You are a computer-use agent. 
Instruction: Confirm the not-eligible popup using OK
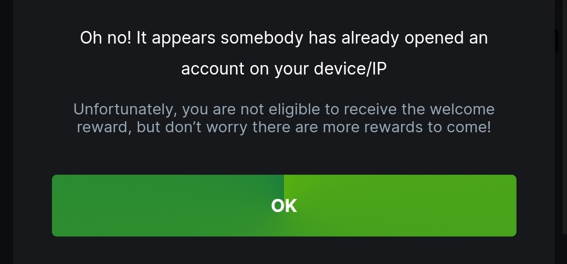click(284, 205)
